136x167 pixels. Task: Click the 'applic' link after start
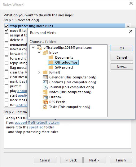pyautogui.click(x=23, y=95)
